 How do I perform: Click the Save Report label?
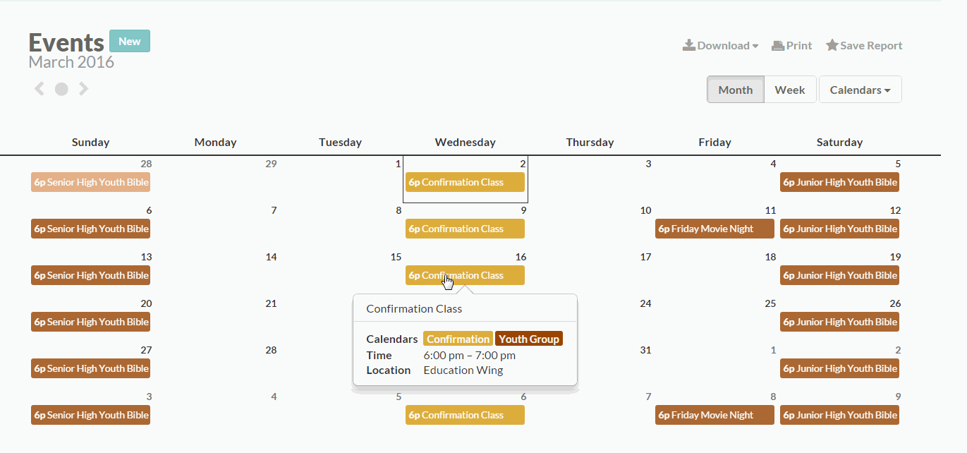(870, 44)
